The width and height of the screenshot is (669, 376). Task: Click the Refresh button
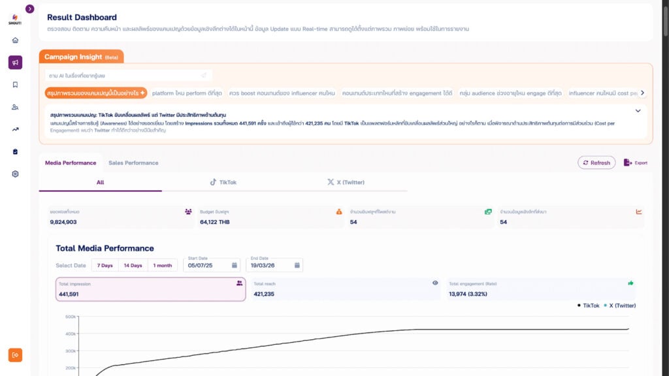coord(596,163)
